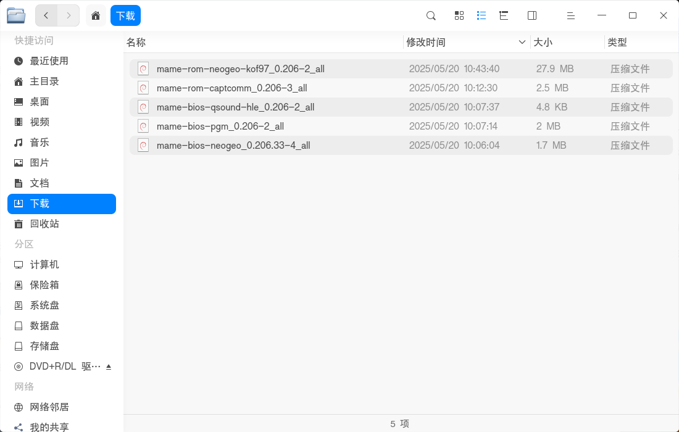Click the package icon of bios-pgm file
Screen dimensions: 679x432
point(143,126)
